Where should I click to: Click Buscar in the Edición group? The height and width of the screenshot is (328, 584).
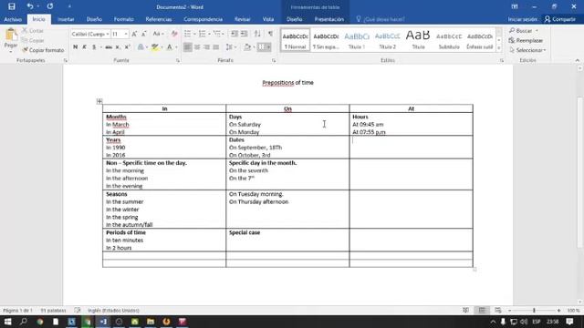pos(524,30)
